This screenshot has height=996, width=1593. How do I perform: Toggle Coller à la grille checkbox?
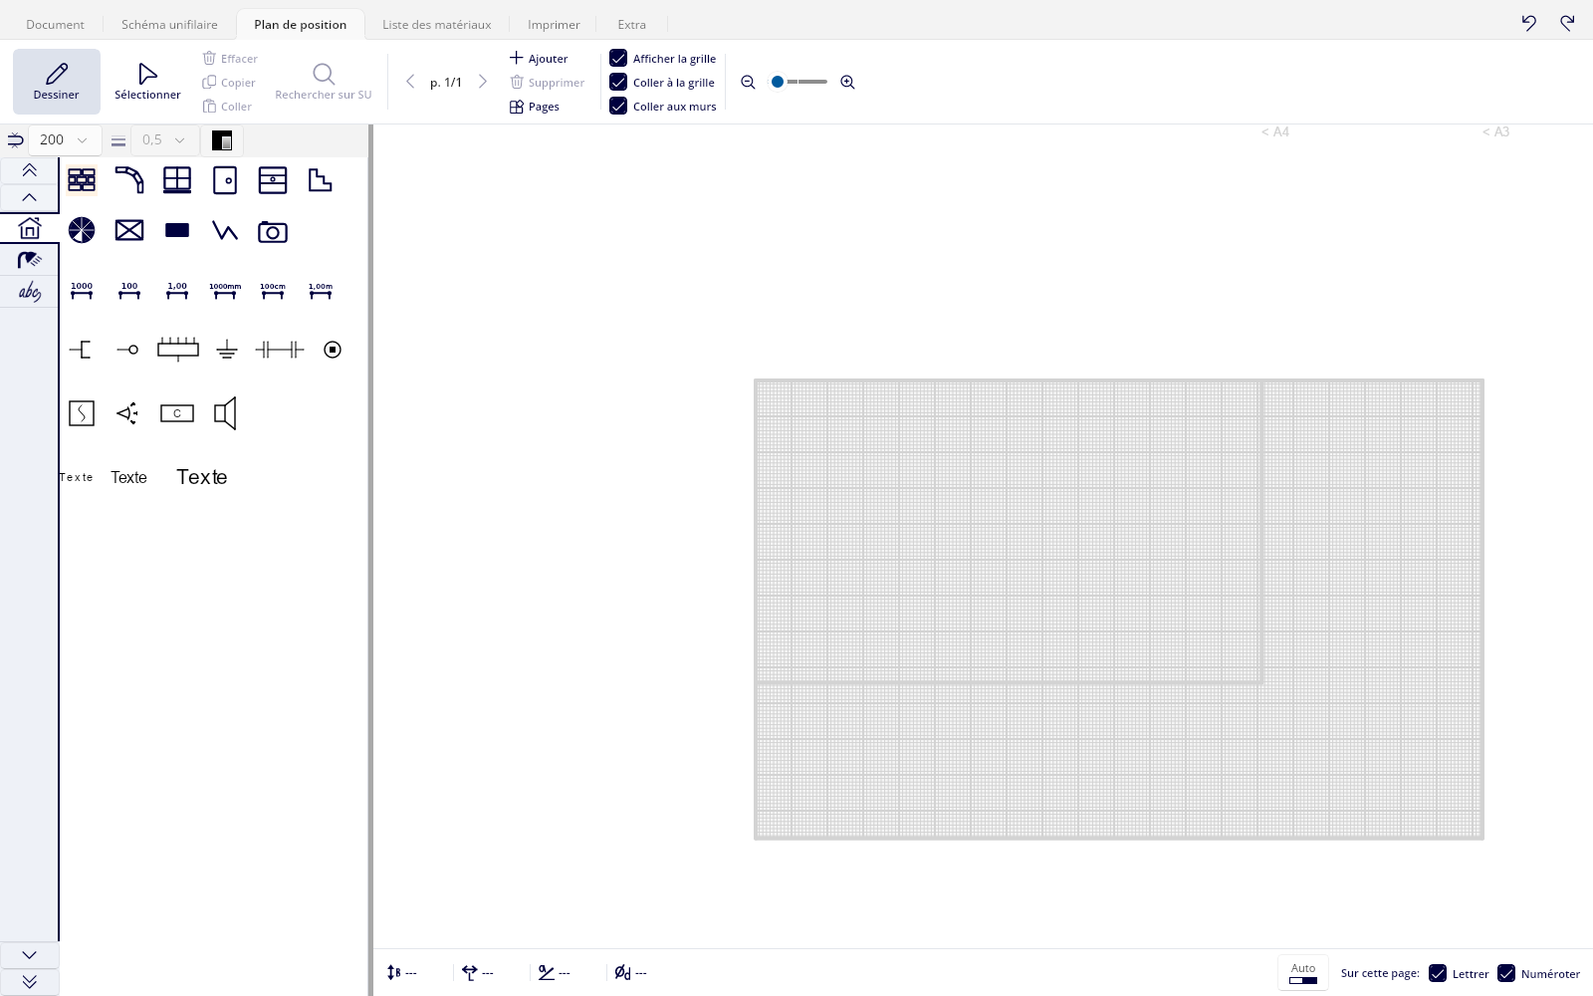pos(618,82)
